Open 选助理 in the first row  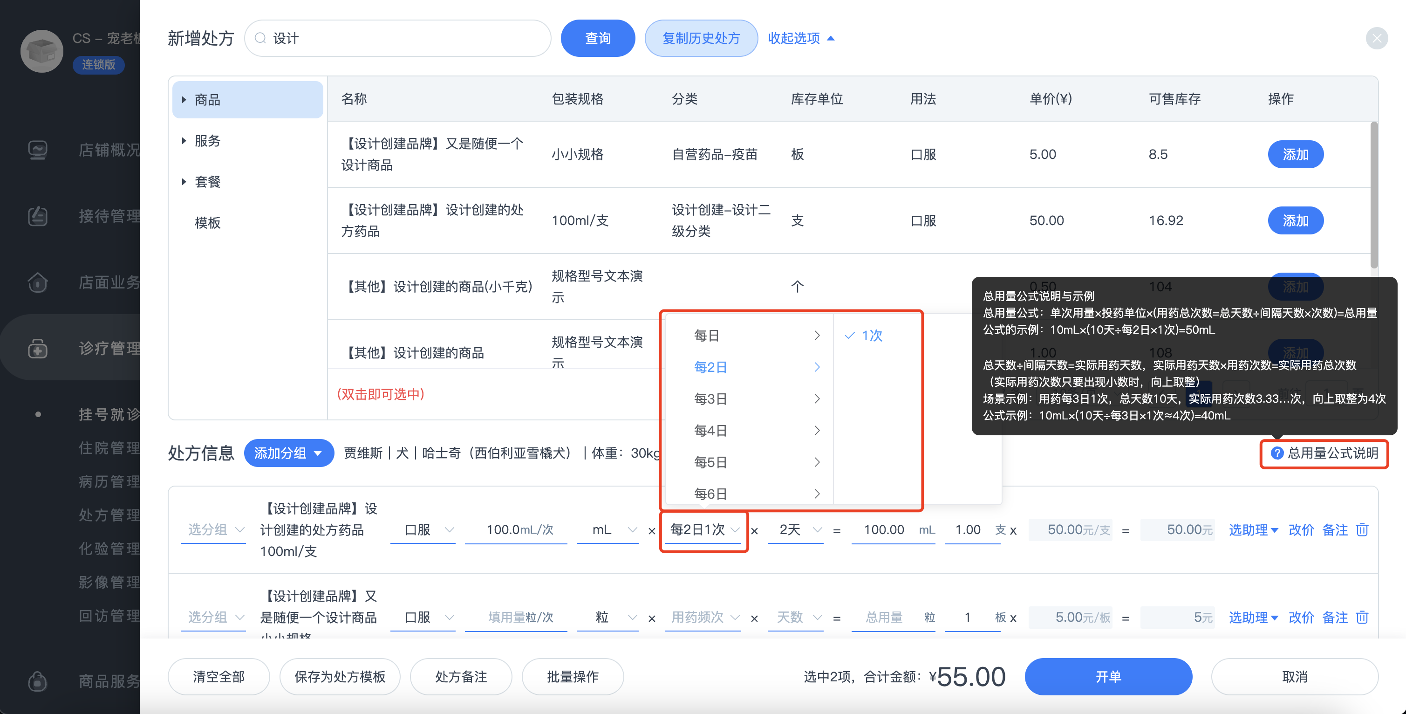1253,529
